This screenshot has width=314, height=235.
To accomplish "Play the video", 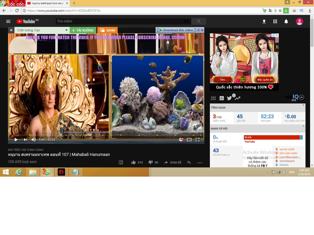I will pyautogui.click(x=16, y=139).
